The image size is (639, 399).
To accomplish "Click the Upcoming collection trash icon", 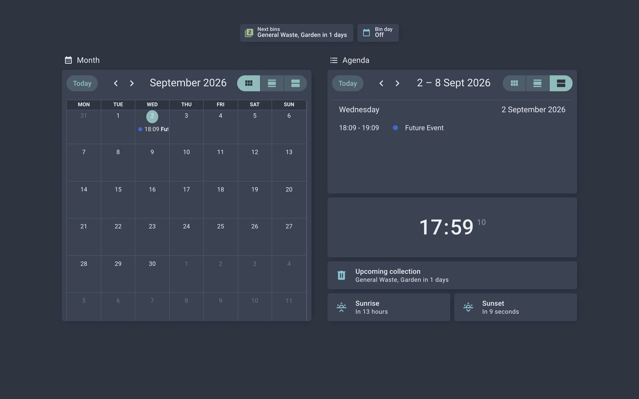I will click(x=341, y=275).
